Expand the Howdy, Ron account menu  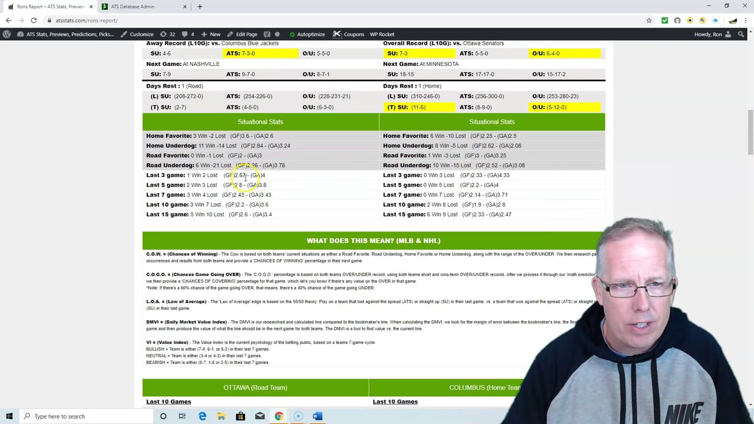tap(712, 34)
